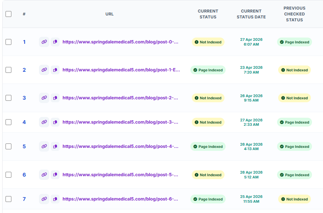Copy URL icon in post-6 row
323x213 pixels.
[x=55, y=199]
